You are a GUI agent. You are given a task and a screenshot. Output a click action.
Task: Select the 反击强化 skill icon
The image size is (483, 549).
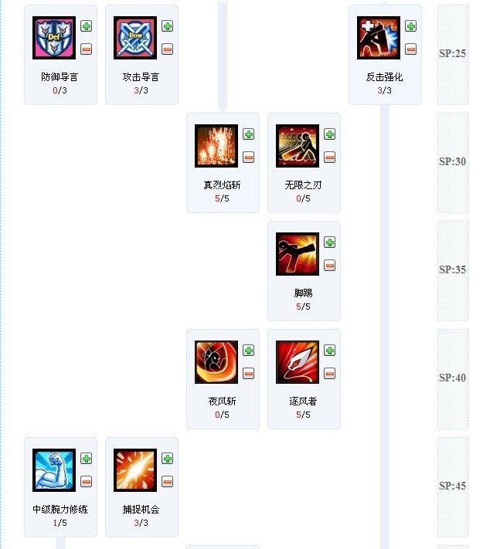(379, 38)
